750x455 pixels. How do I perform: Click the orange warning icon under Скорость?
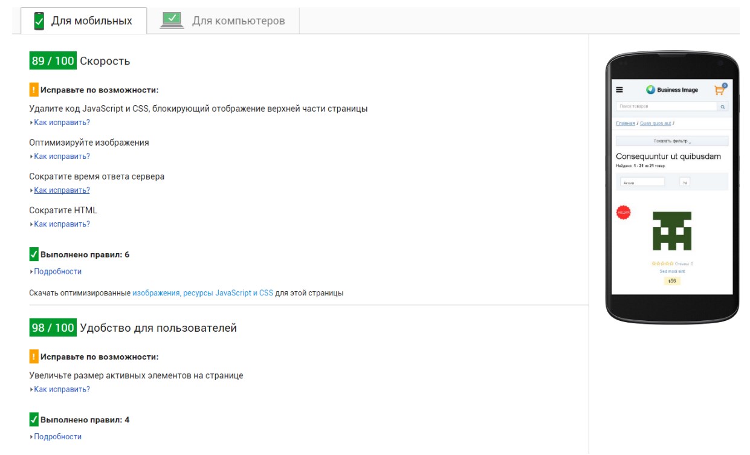34,90
